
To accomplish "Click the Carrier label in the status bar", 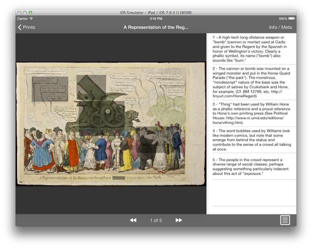I will 23,19.
